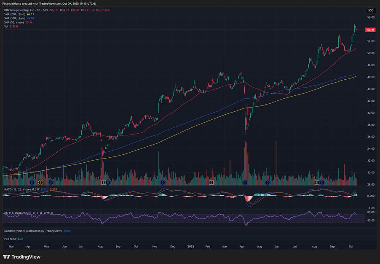The width and height of the screenshot is (380, 264).
Task: Open the earnings marker near August 2024
Action: click(x=103, y=182)
